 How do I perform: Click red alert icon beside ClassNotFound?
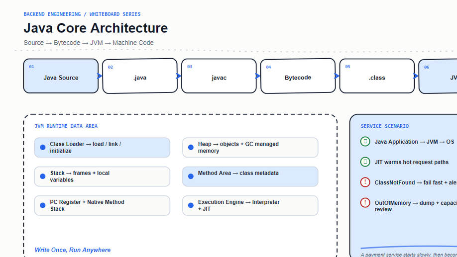pos(365,182)
